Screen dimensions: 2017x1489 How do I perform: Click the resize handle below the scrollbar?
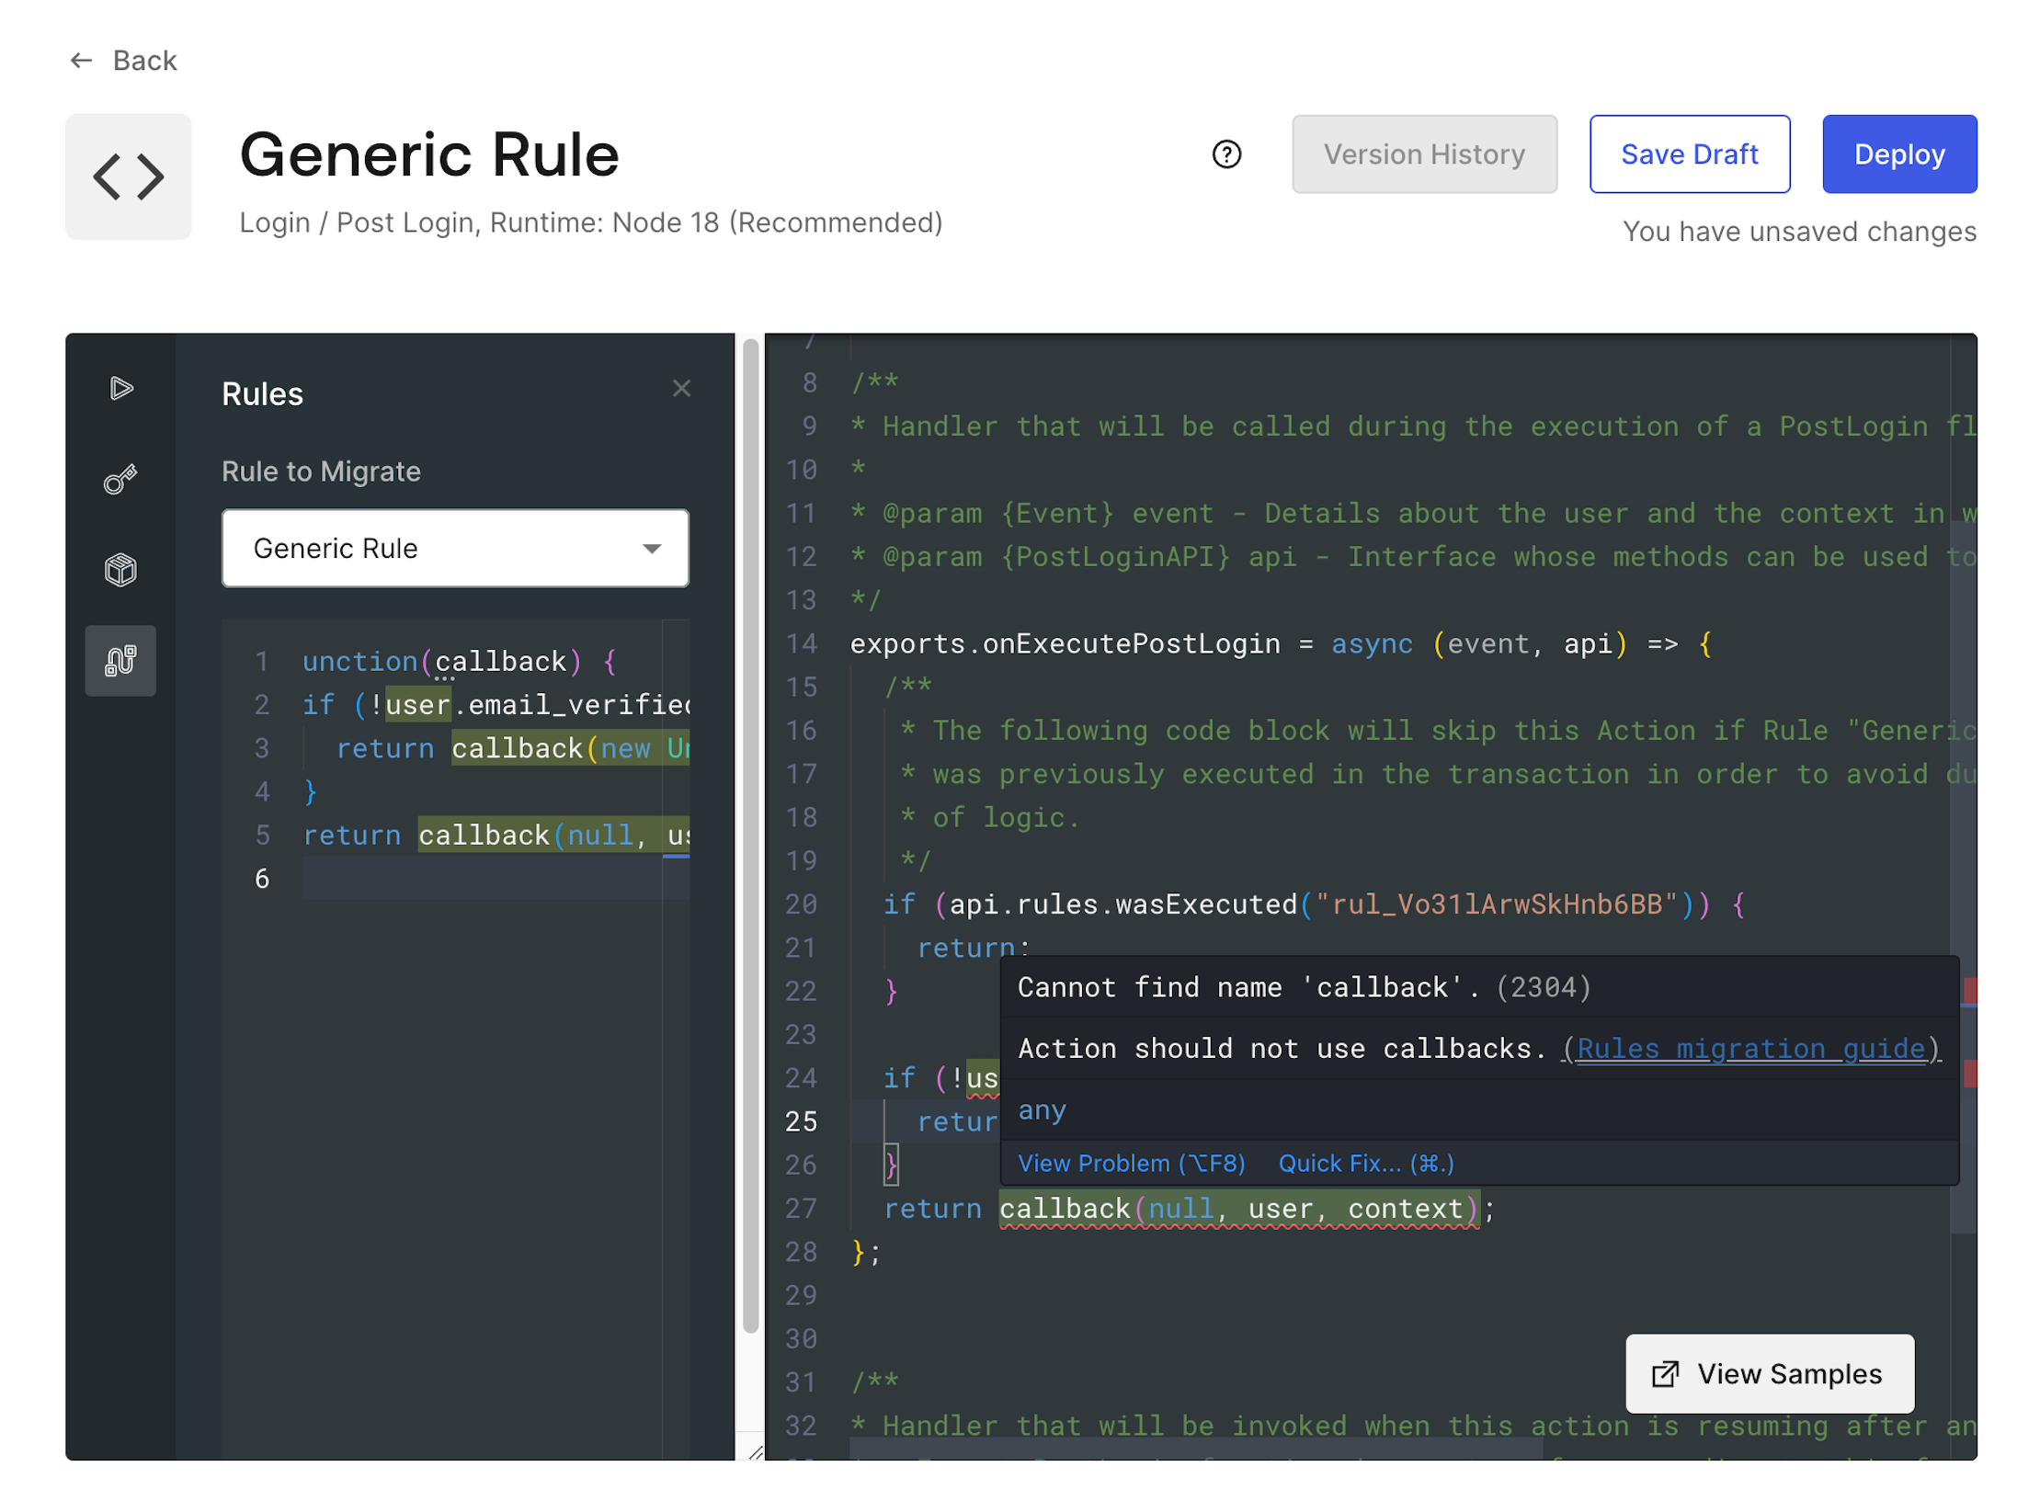(755, 1452)
